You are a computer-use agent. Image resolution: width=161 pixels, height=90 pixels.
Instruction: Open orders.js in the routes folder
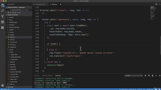(x=13, y=47)
